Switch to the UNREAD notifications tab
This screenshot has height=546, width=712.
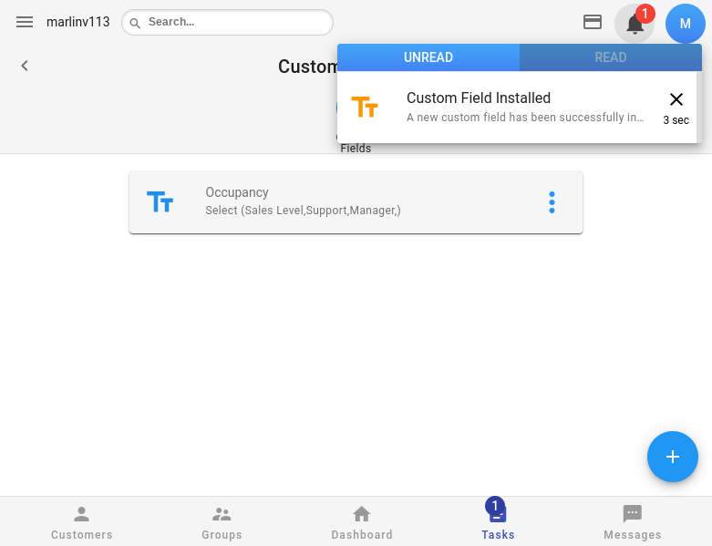[x=428, y=57]
